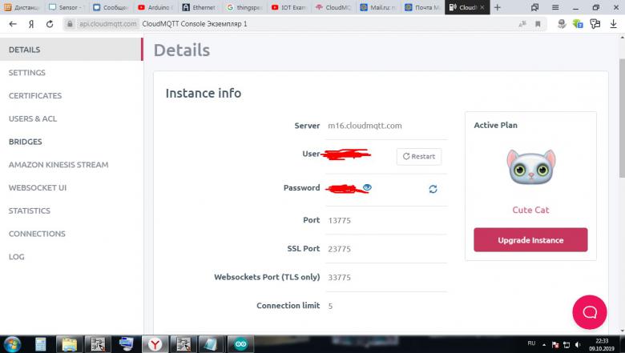
Task: Select the SSL Port value 23775
Action: pyautogui.click(x=339, y=249)
